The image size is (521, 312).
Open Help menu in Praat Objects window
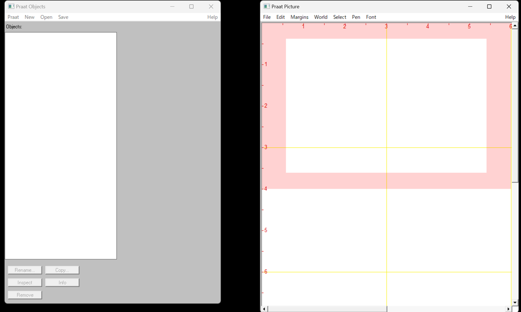pyautogui.click(x=212, y=17)
